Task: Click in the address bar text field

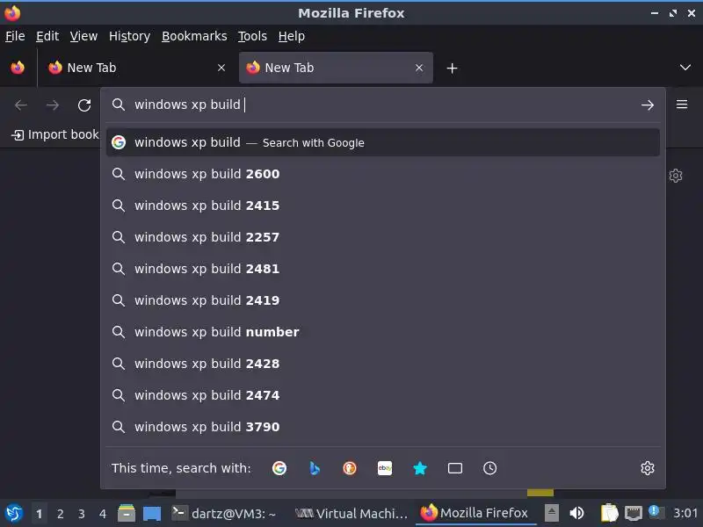Action: coord(383,105)
